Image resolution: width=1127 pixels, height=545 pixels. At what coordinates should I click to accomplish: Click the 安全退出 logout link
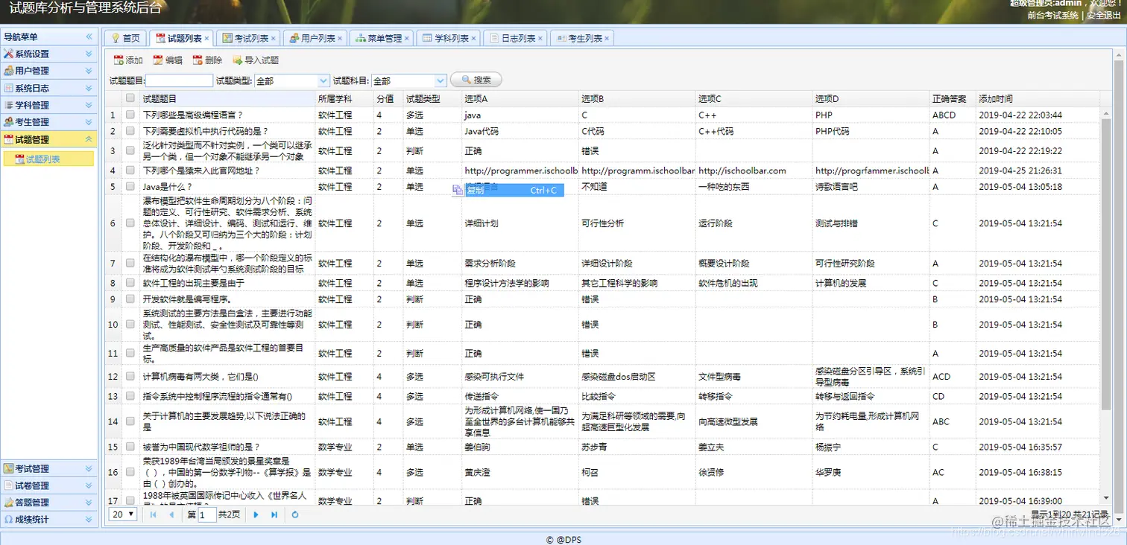click(x=1104, y=15)
